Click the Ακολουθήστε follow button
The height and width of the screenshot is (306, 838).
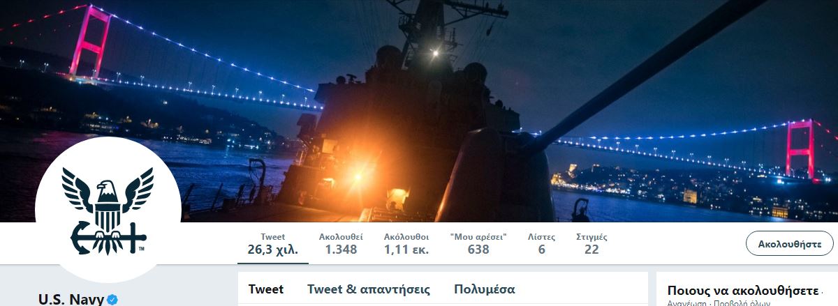coord(790,244)
